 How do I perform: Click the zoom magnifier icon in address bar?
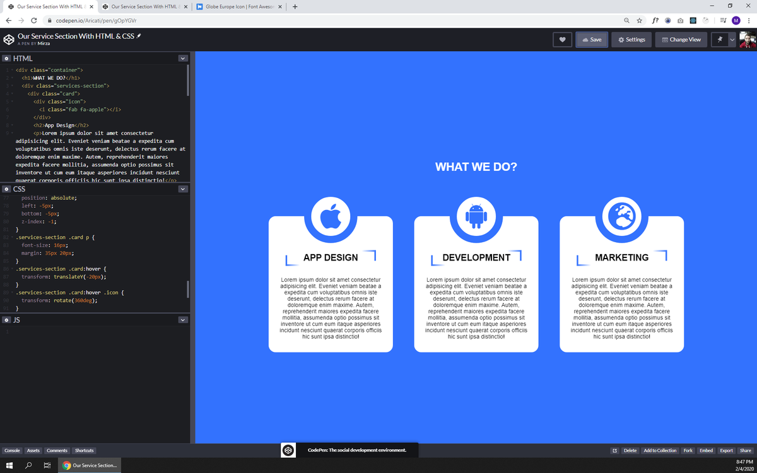[627, 21]
